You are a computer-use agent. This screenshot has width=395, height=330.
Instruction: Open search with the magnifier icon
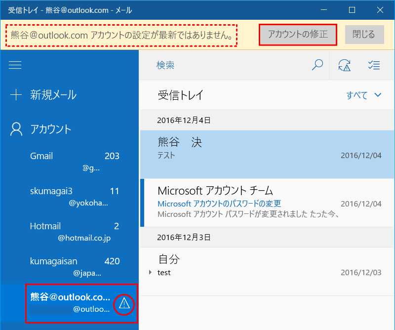[x=317, y=65]
